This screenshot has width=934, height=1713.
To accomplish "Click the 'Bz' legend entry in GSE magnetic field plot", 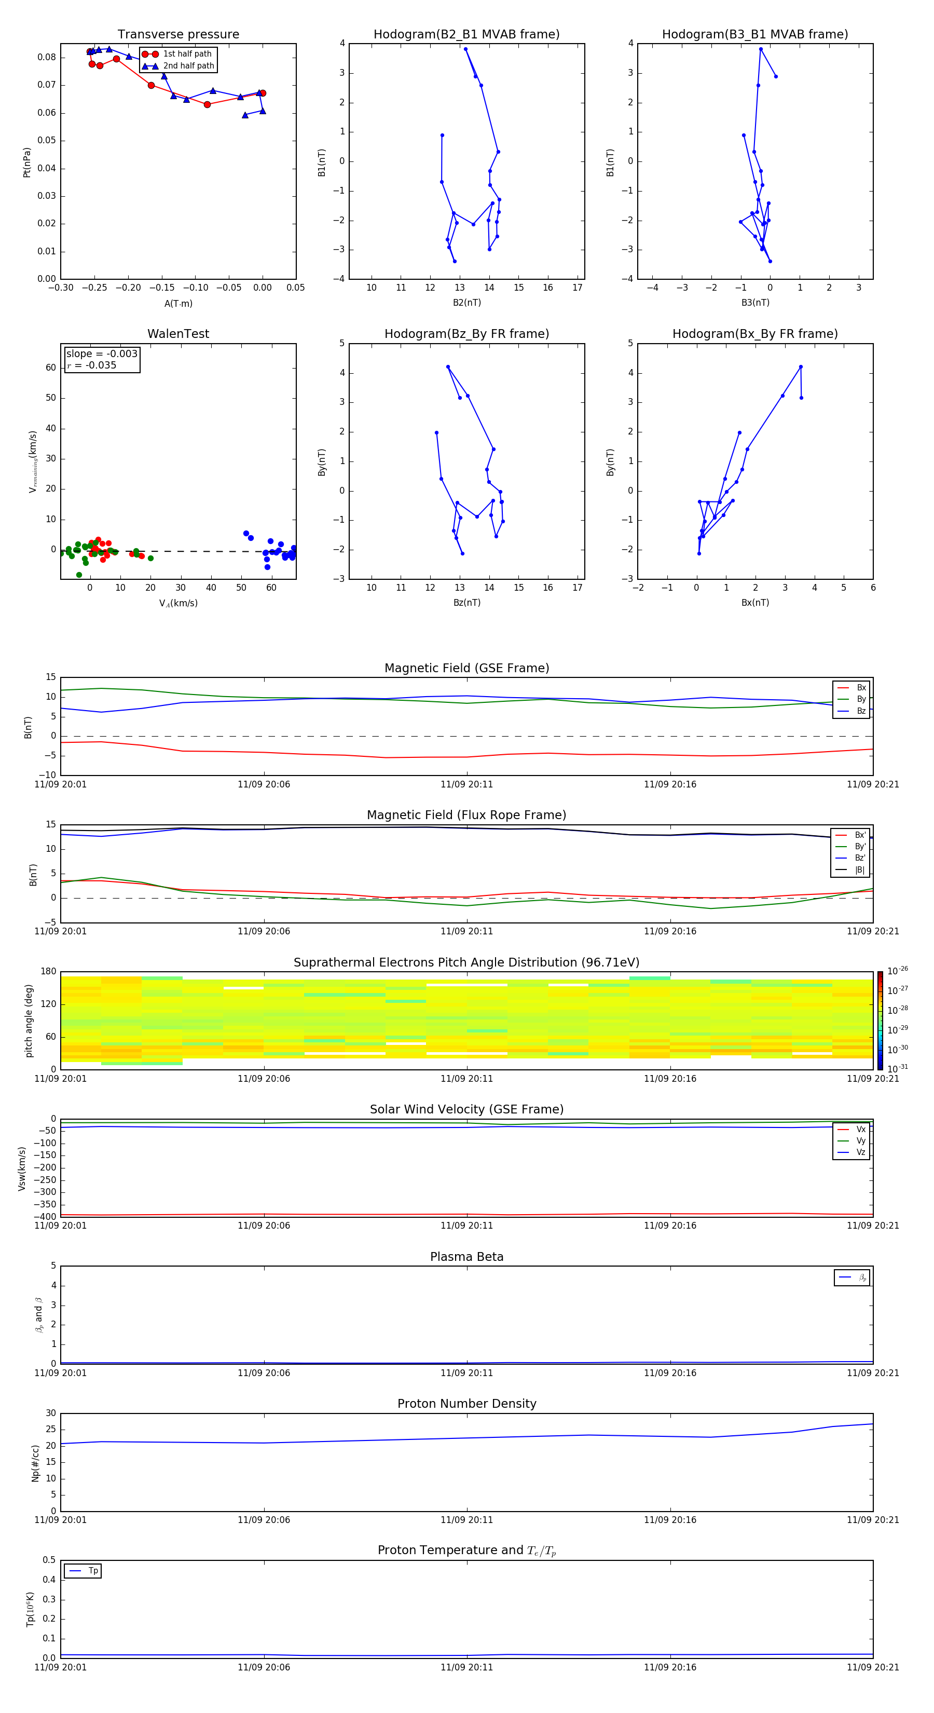I will pos(851,711).
